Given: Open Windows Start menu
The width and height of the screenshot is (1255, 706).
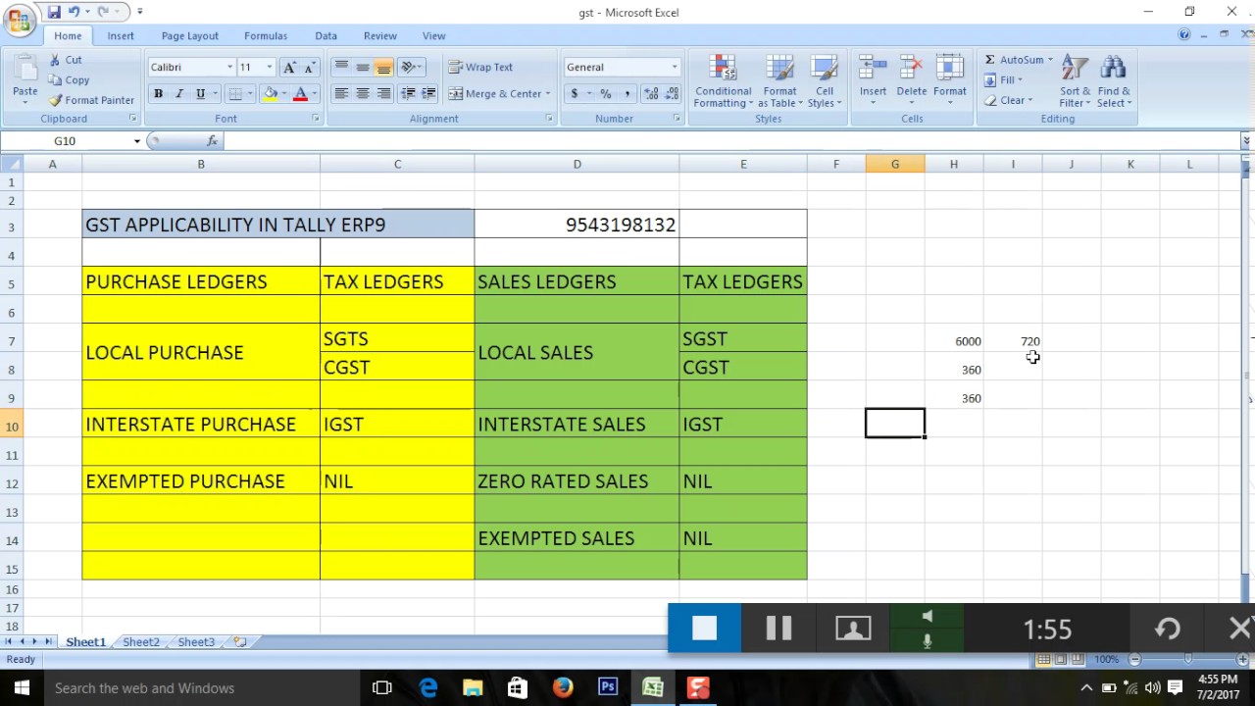Looking at the screenshot, I should point(22,687).
